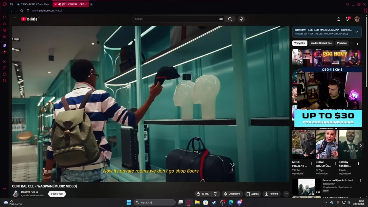The image size is (368, 207).
Task: Click the video player to pause playback
Action: 151,104
